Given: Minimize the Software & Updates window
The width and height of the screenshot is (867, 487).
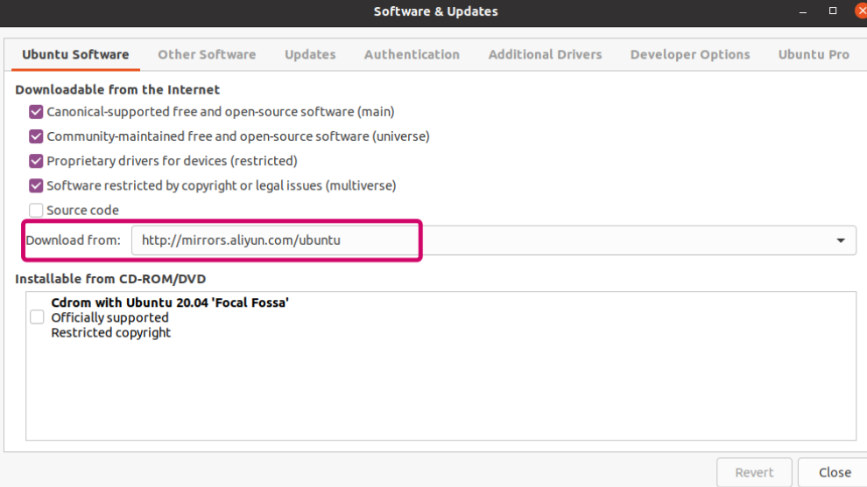Looking at the screenshot, I should (x=803, y=11).
